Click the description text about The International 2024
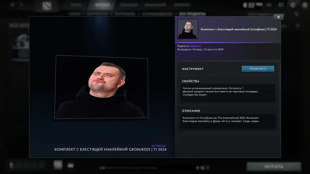 (221, 119)
